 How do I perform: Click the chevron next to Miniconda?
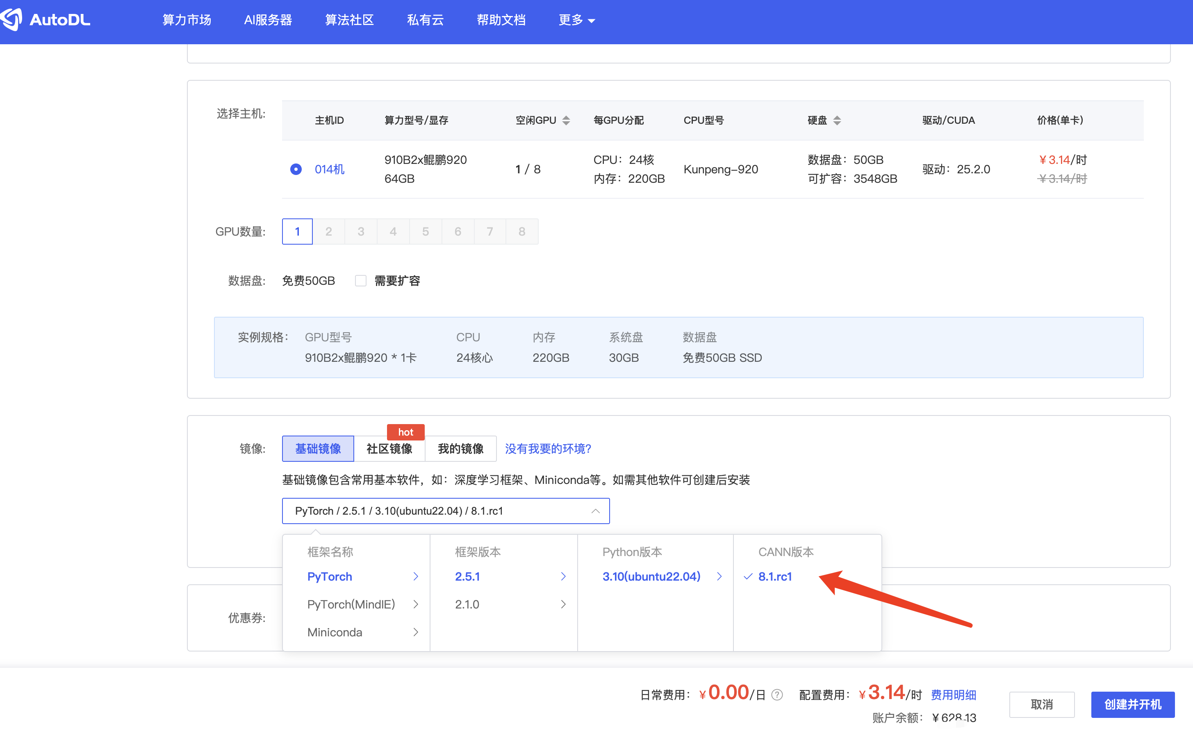415,632
